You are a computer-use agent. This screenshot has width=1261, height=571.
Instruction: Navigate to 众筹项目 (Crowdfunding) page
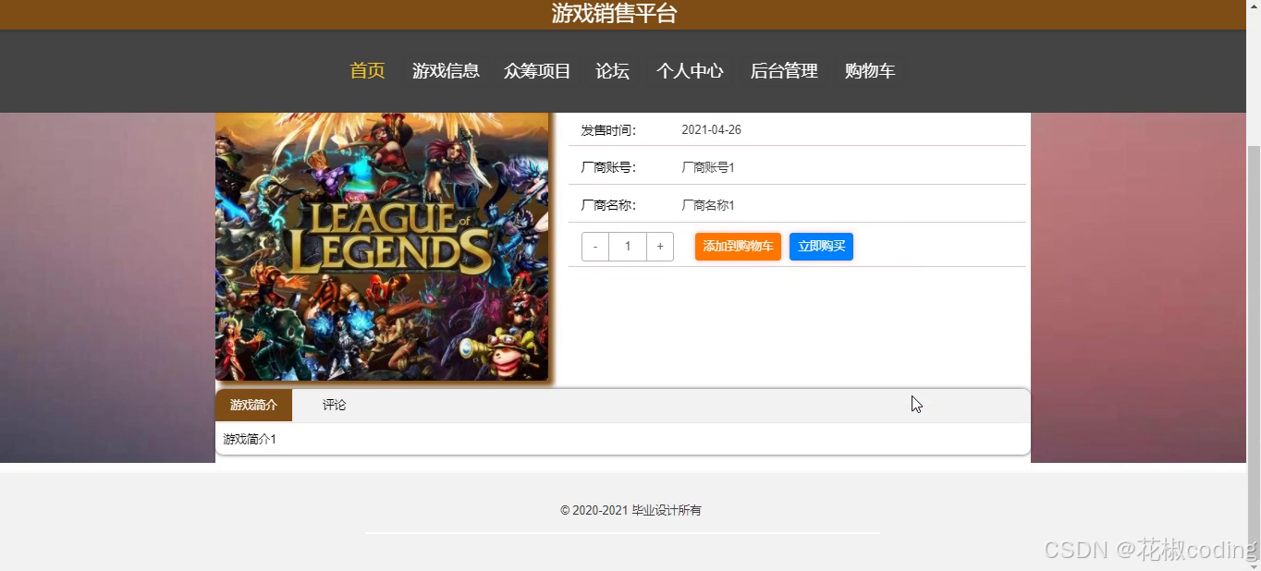537,70
